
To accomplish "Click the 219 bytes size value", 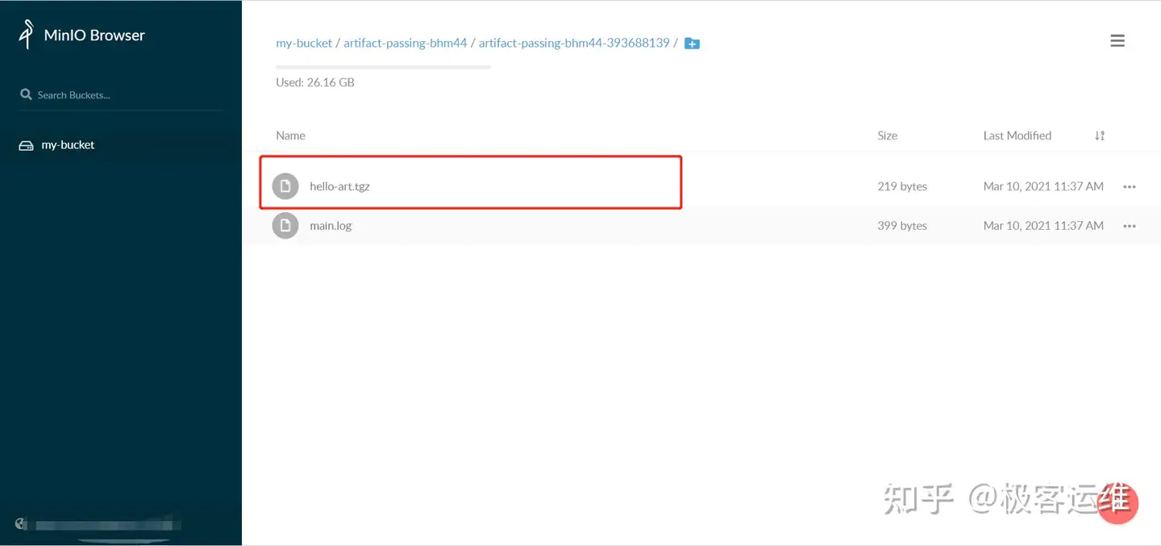I will pos(902,186).
